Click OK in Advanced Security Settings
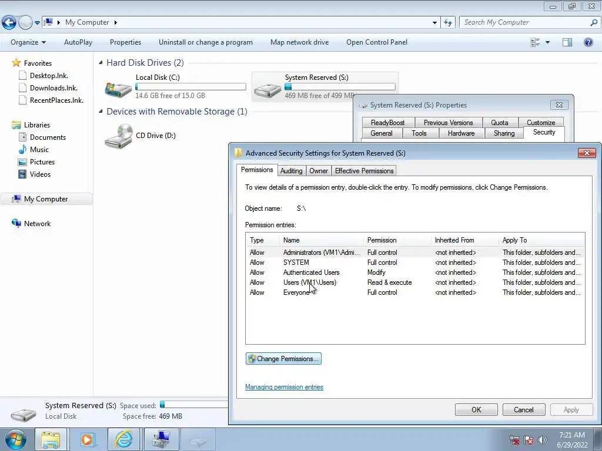Image resolution: width=602 pixels, height=451 pixels. [x=476, y=409]
